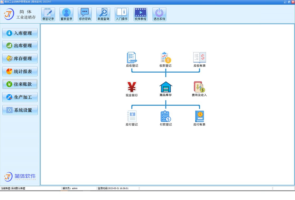The width and height of the screenshot is (295, 200).
Task: Open the 商品库存 goods inventory icon
Action: [165, 87]
